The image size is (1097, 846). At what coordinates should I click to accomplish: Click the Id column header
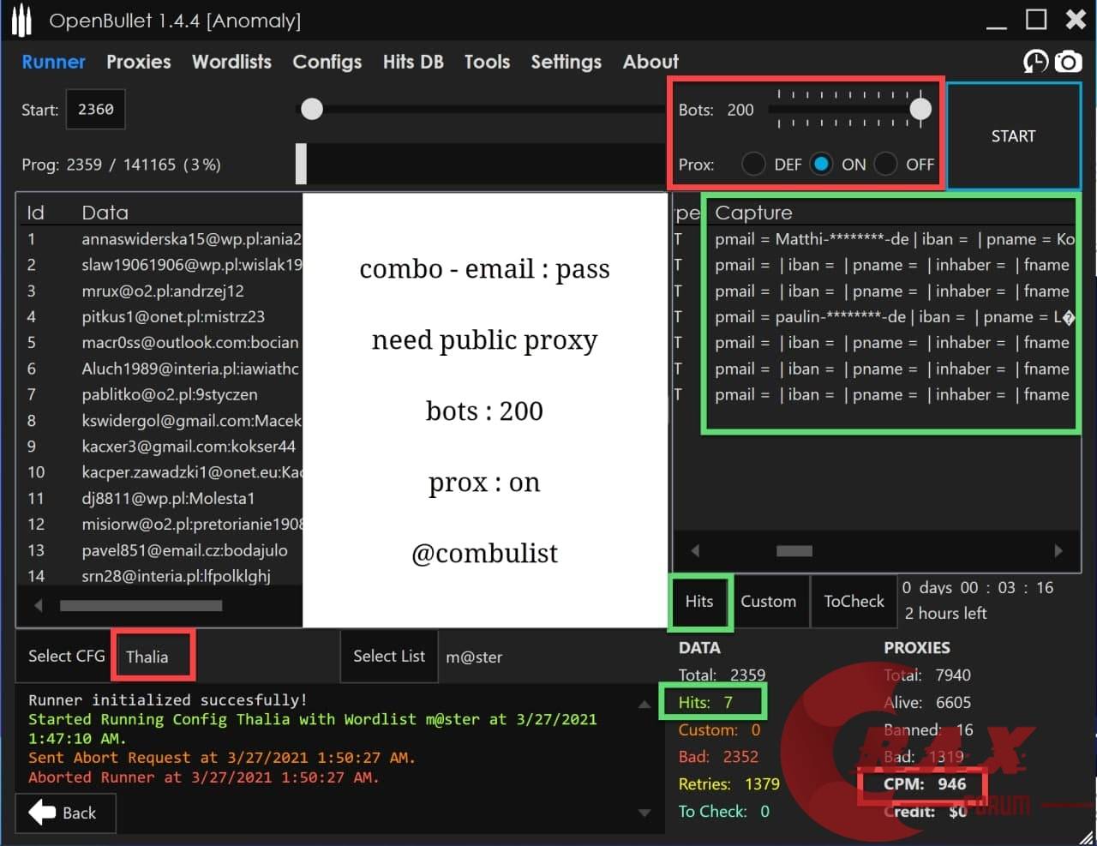click(35, 213)
